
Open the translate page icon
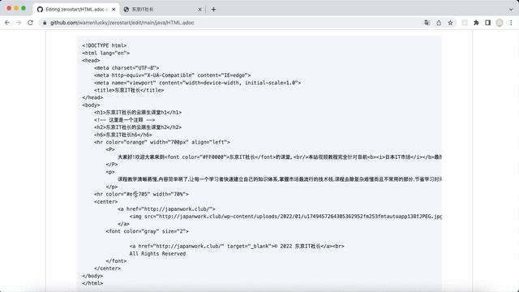click(x=427, y=23)
